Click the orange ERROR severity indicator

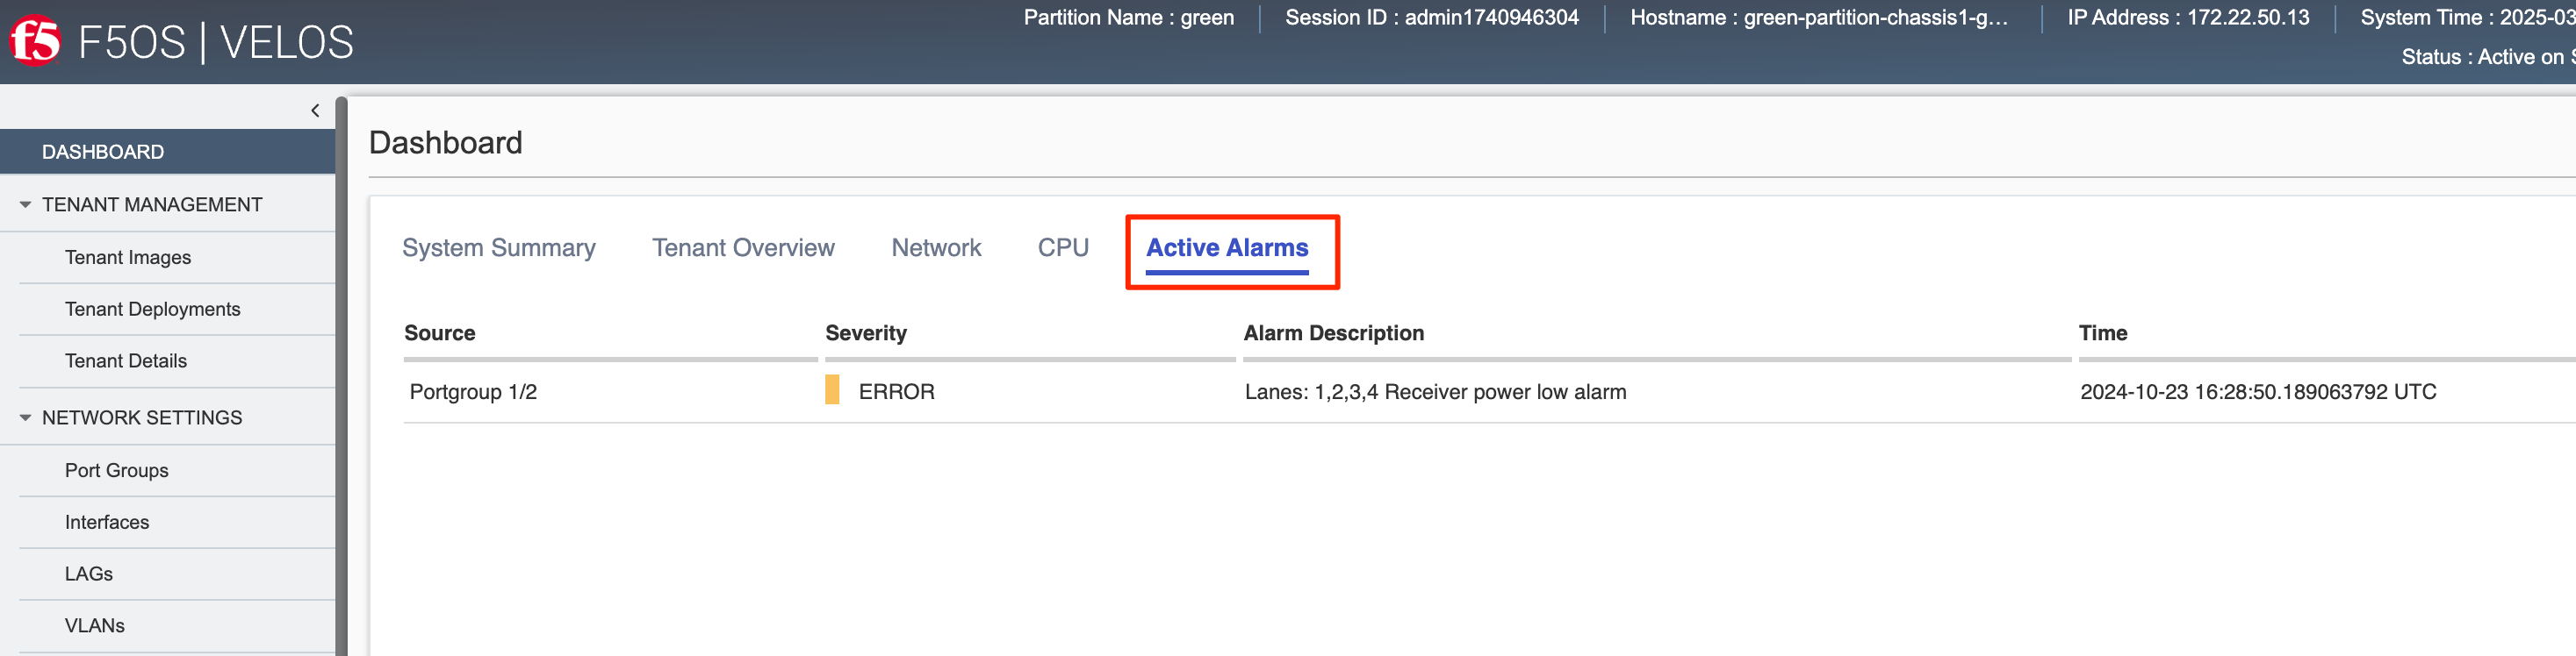click(832, 390)
